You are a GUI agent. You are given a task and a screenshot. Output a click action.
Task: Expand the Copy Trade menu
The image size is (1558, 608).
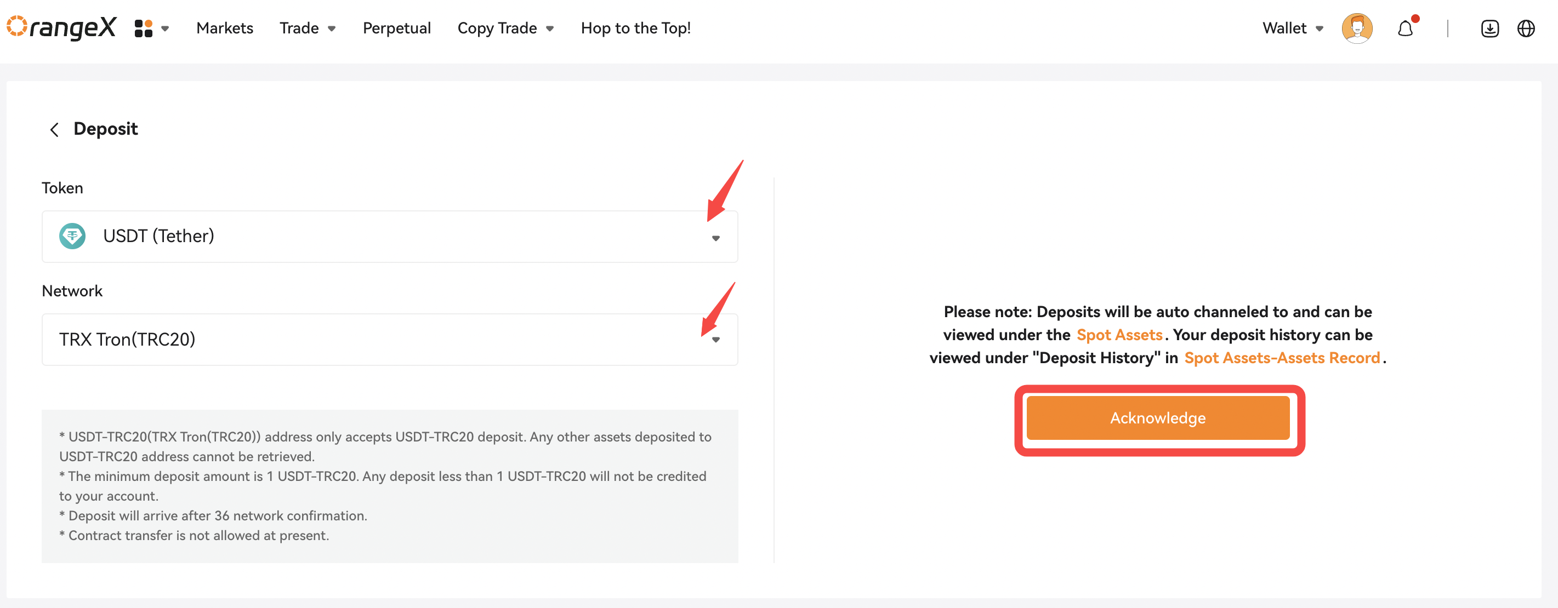(505, 28)
